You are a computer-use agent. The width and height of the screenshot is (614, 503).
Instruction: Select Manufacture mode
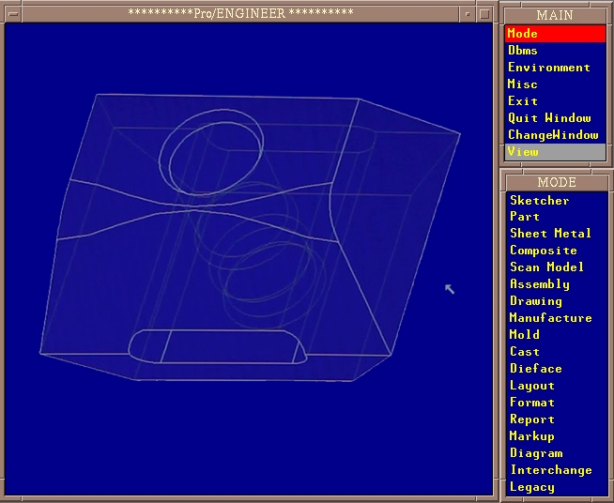point(557,318)
